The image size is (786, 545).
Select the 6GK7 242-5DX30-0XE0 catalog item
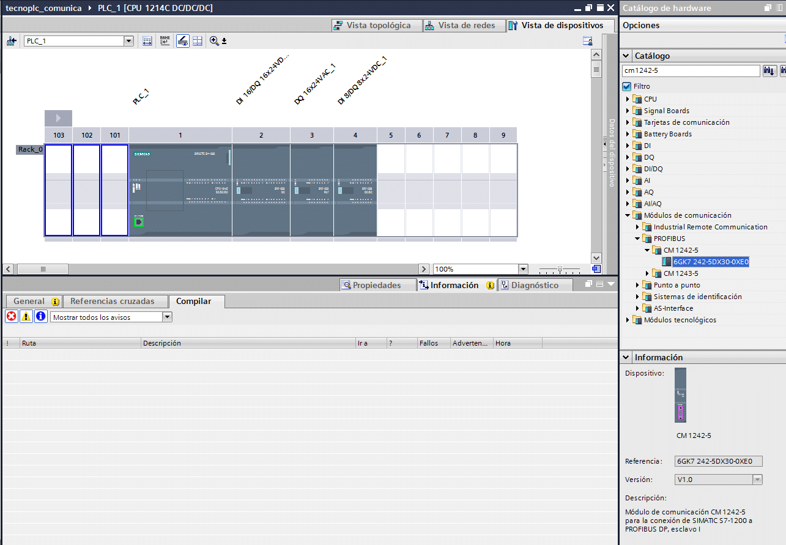coord(711,262)
